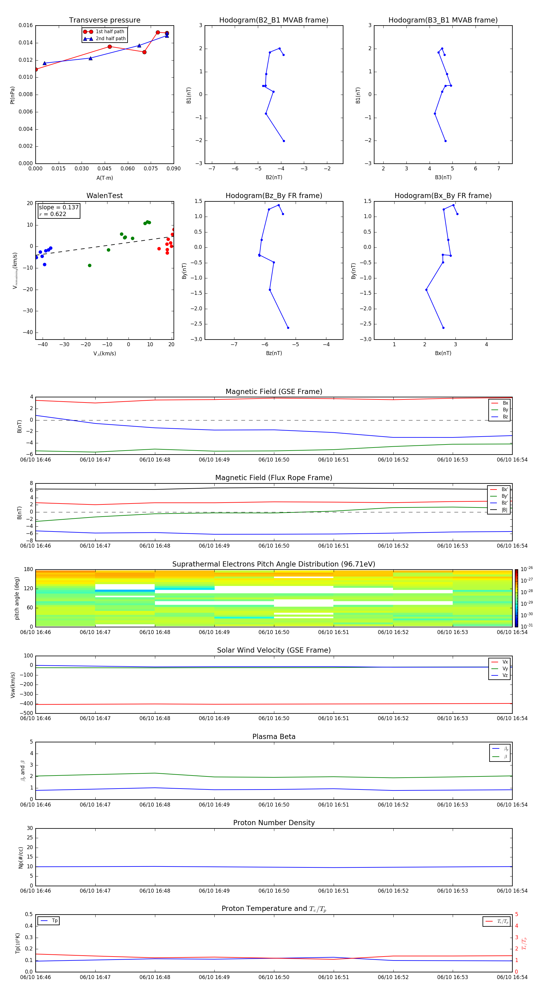The height and width of the screenshot is (1004, 548).
Task: Click the 'slope = 0.137' annotation
Action: point(58,207)
